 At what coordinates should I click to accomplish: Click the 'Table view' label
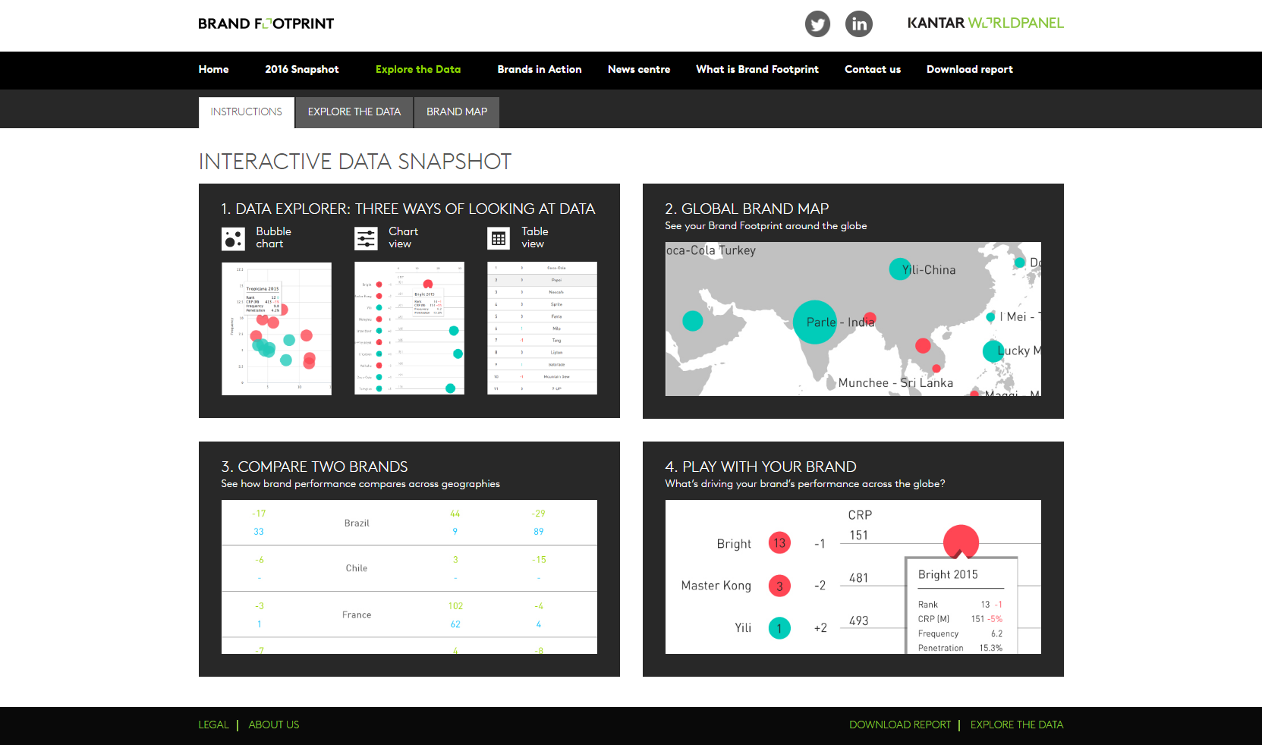click(534, 237)
